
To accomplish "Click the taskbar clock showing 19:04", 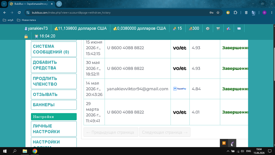I will pos(259,151).
